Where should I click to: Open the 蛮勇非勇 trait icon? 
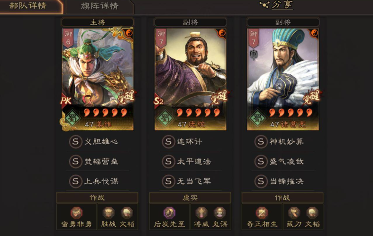76,212
